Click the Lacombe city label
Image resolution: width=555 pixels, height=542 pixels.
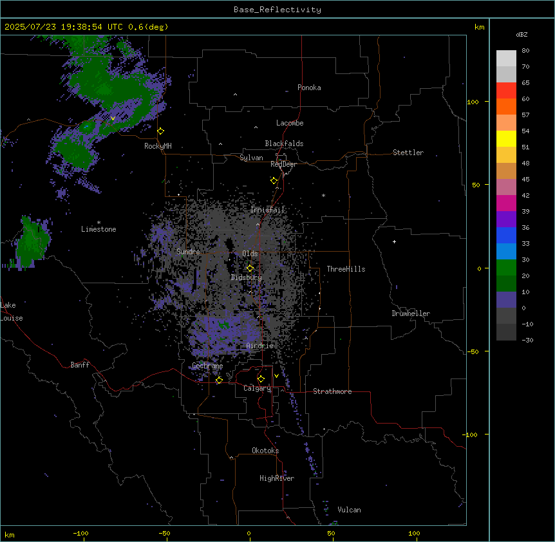(x=290, y=123)
